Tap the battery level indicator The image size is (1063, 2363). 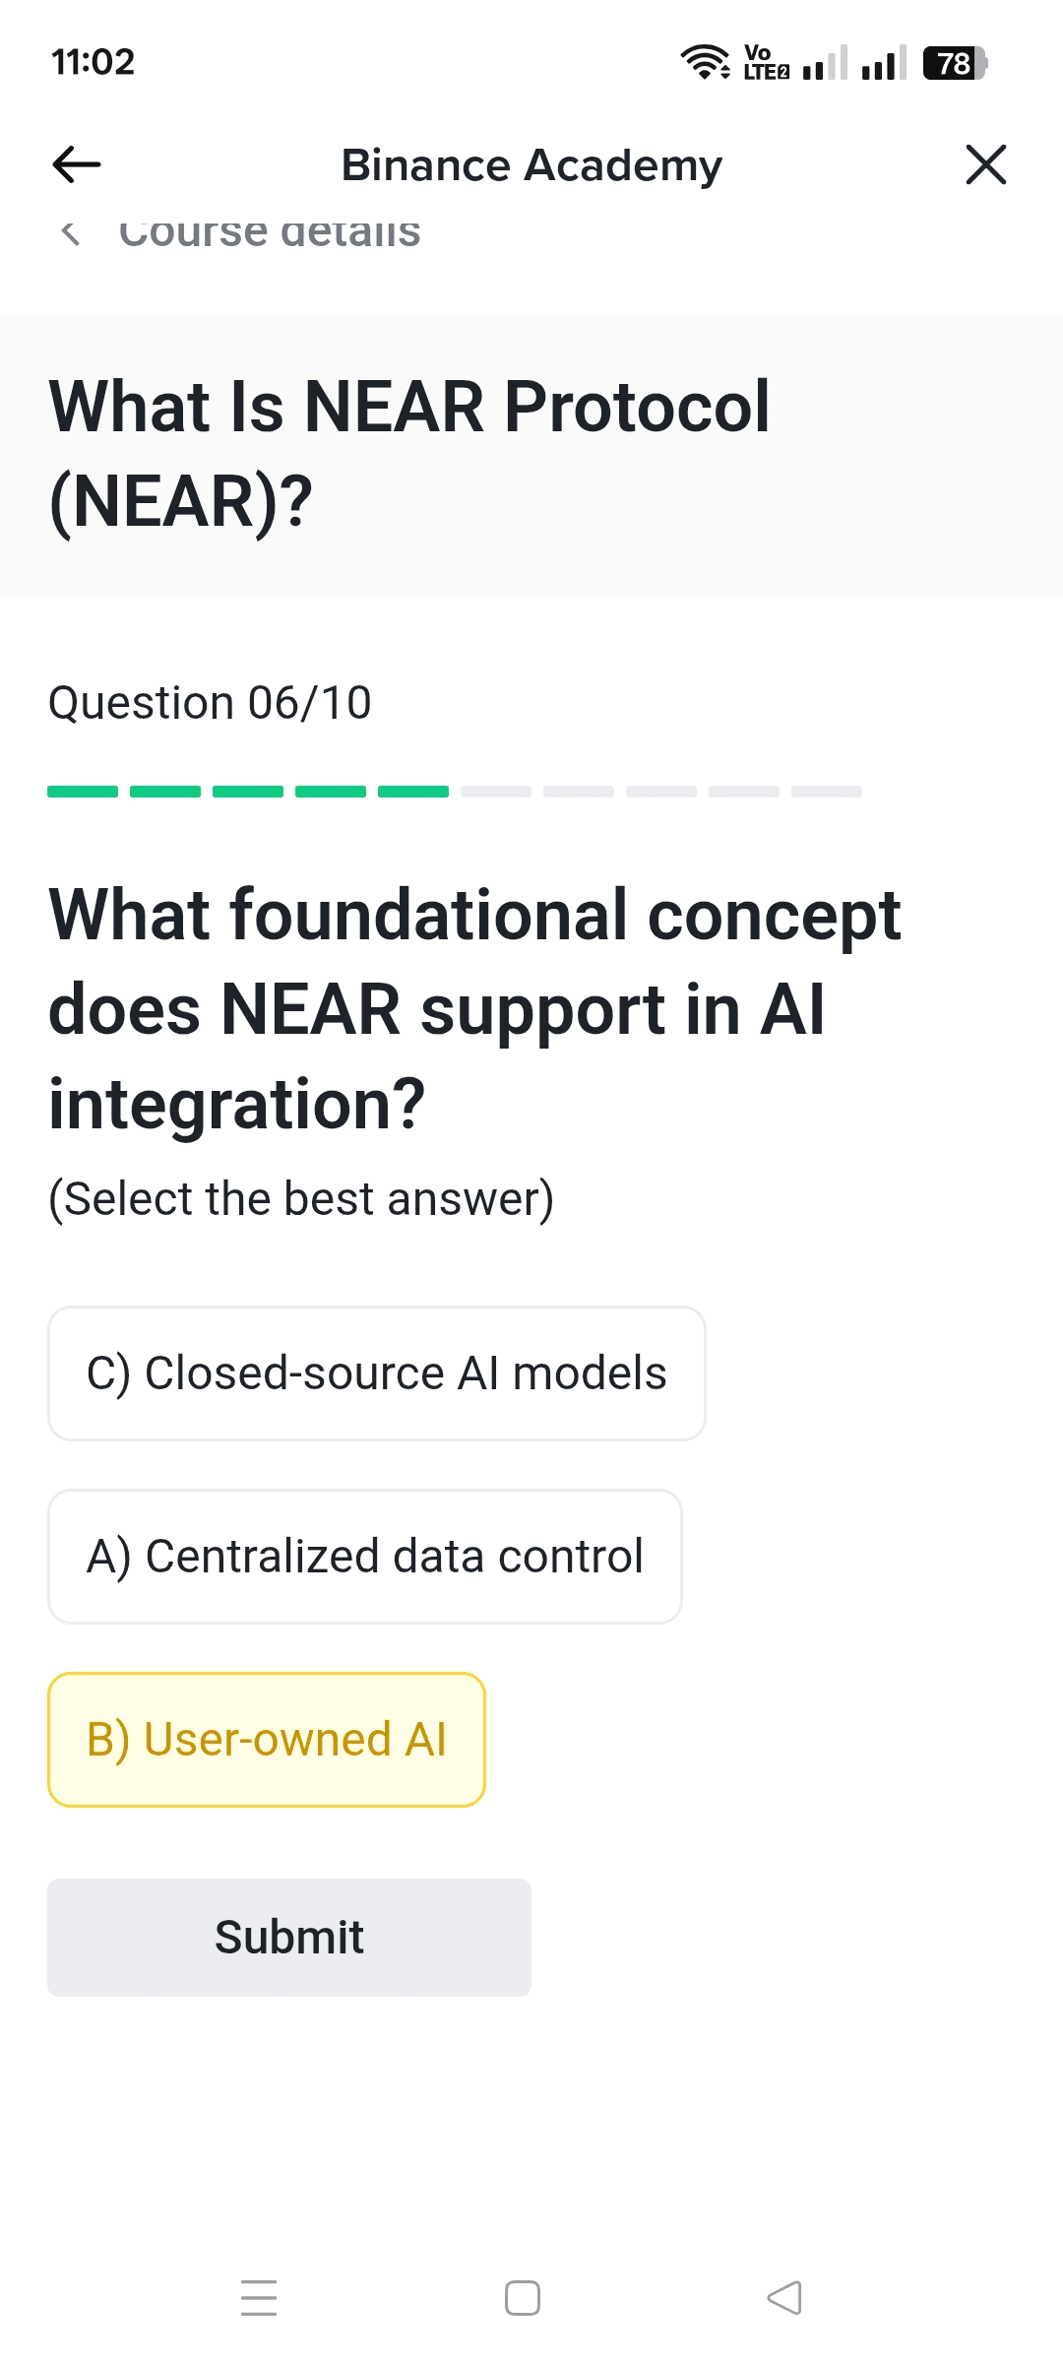pyautogui.click(x=954, y=63)
